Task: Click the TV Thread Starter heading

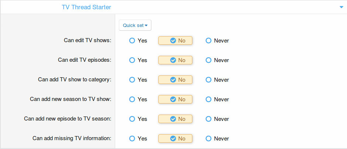Action: [x=86, y=7]
